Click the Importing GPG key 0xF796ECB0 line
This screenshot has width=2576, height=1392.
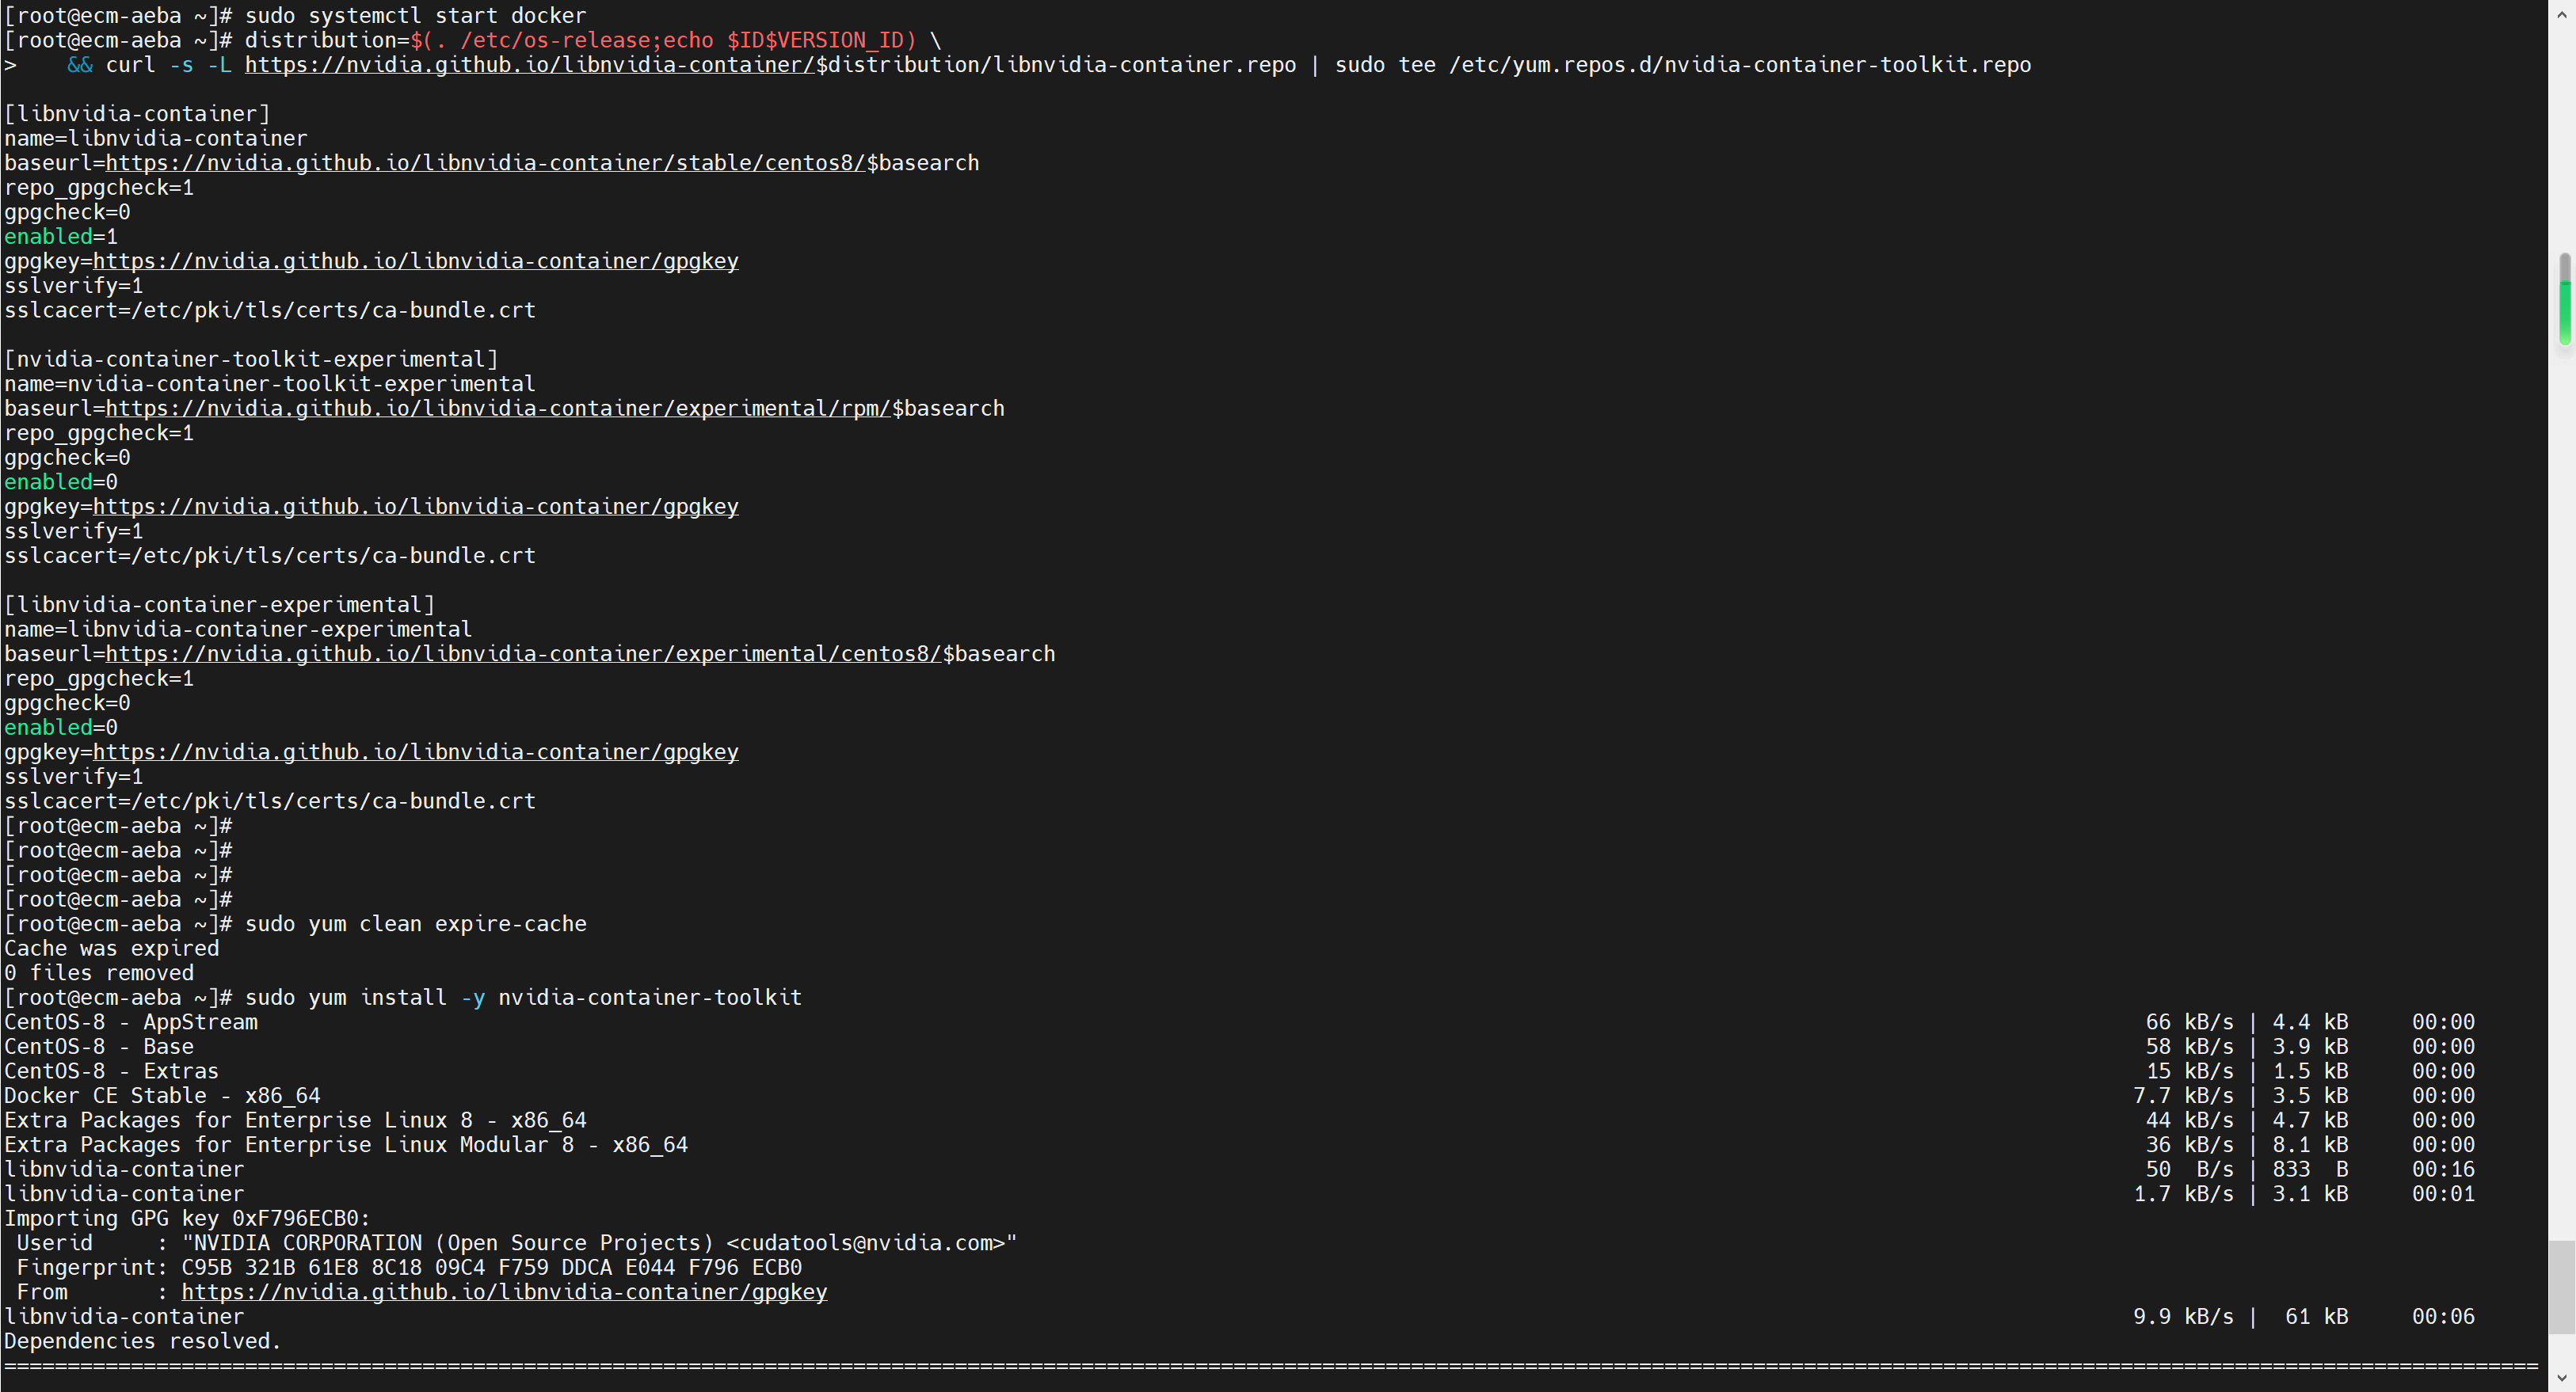tap(187, 1218)
